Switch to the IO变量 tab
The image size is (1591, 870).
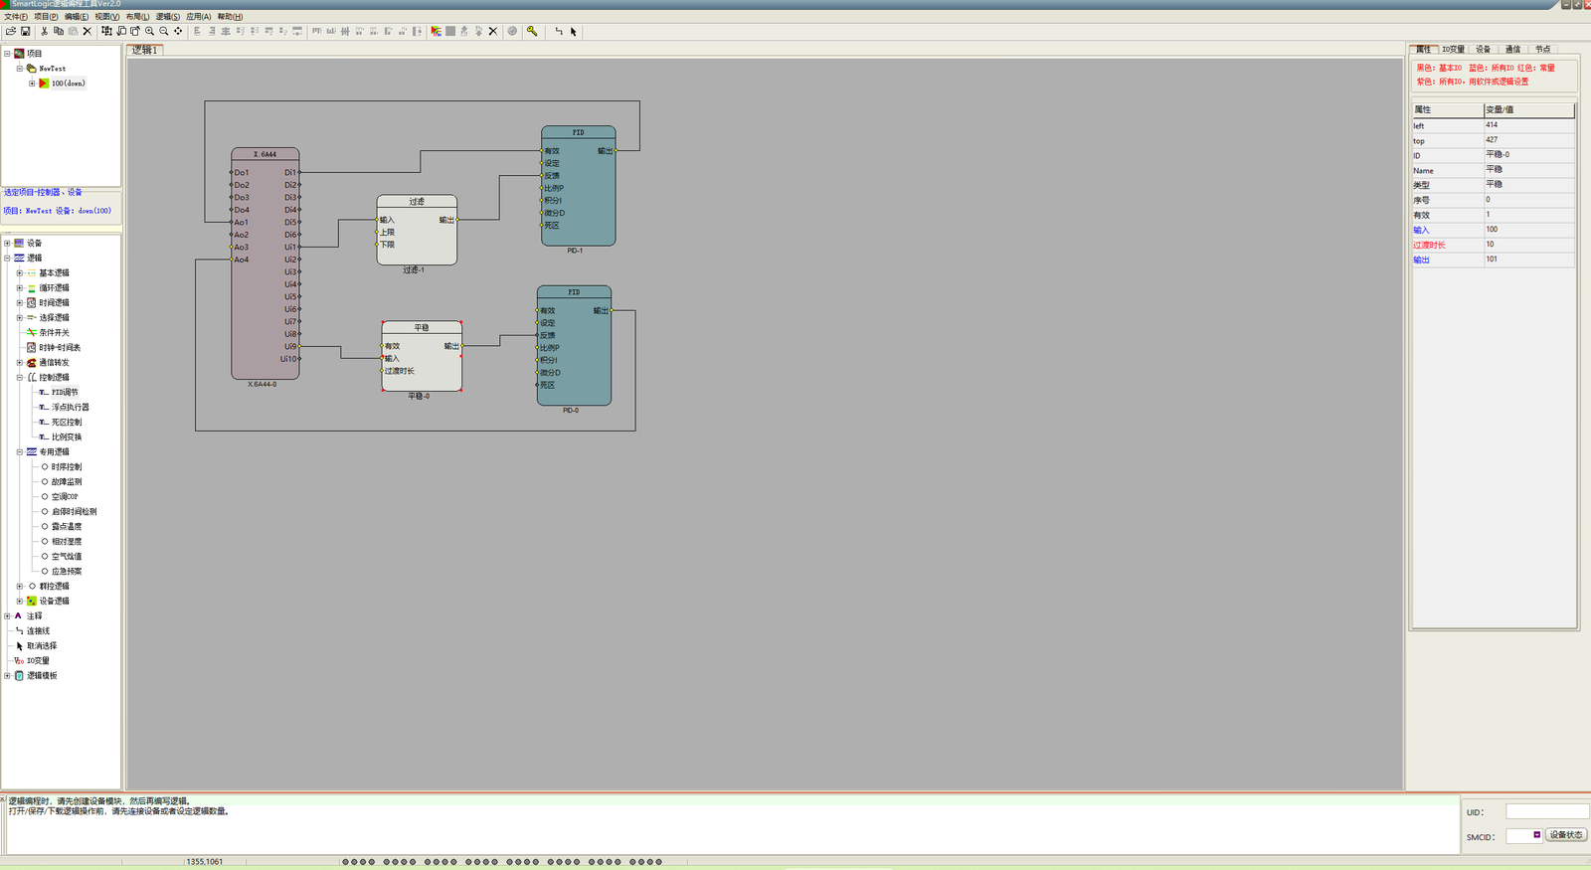[x=1454, y=49]
